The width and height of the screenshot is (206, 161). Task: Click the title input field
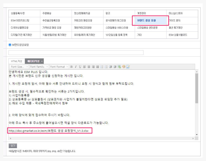coord(76,53)
